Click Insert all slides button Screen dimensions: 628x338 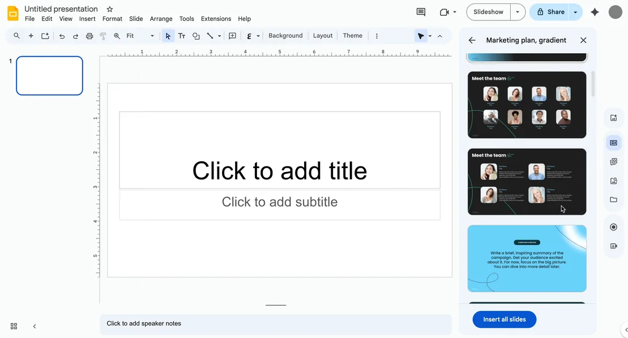pyautogui.click(x=504, y=319)
